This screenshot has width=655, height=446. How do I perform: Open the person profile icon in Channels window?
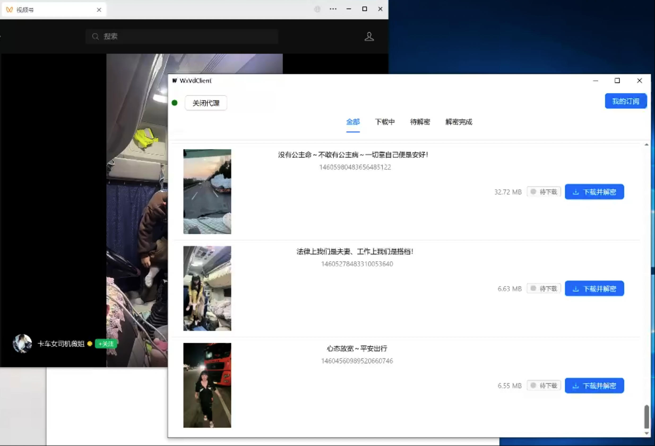point(369,36)
